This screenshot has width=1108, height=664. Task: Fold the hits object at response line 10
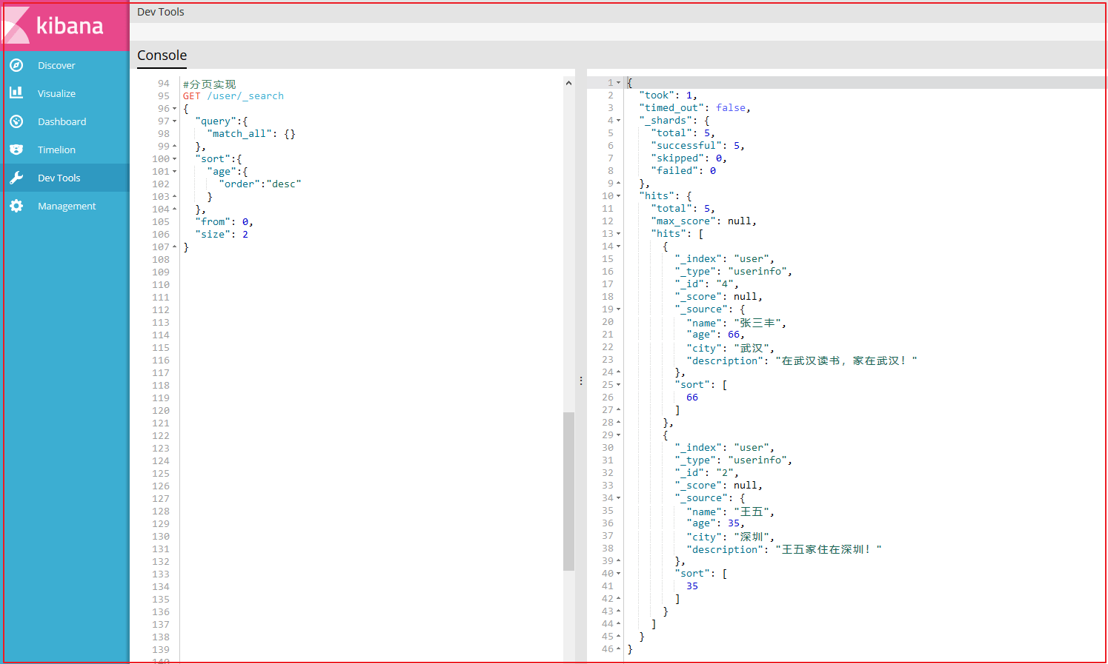tap(618, 196)
